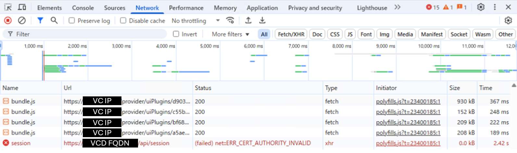Viewport: 517px width, 153px height.
Task: Show more DevTools tabs chevron
Action: [397, 7]
